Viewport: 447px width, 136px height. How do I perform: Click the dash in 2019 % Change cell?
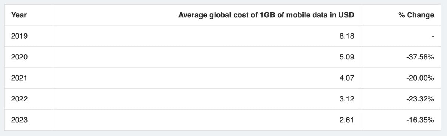[x=433, y=36]
